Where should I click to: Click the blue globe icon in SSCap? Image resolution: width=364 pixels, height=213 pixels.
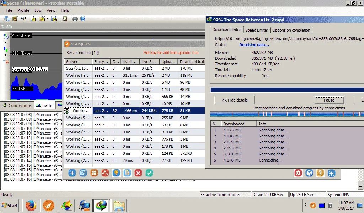pos(309,173)
